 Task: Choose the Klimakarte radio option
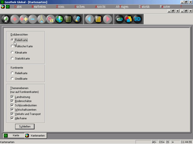click(12, 53)
